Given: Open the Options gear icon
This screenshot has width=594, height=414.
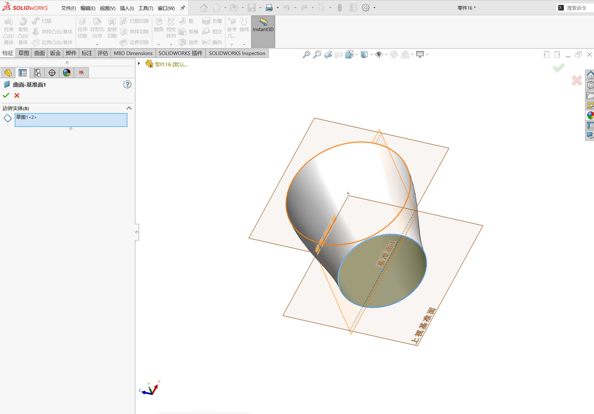Looking at the screenshot, I should coord(365,8).
